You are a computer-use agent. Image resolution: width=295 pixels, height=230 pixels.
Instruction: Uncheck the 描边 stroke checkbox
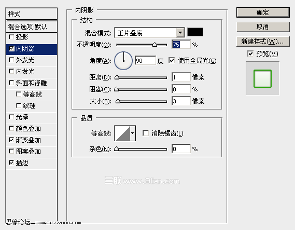pyautogui.click(x=11, y=163)
